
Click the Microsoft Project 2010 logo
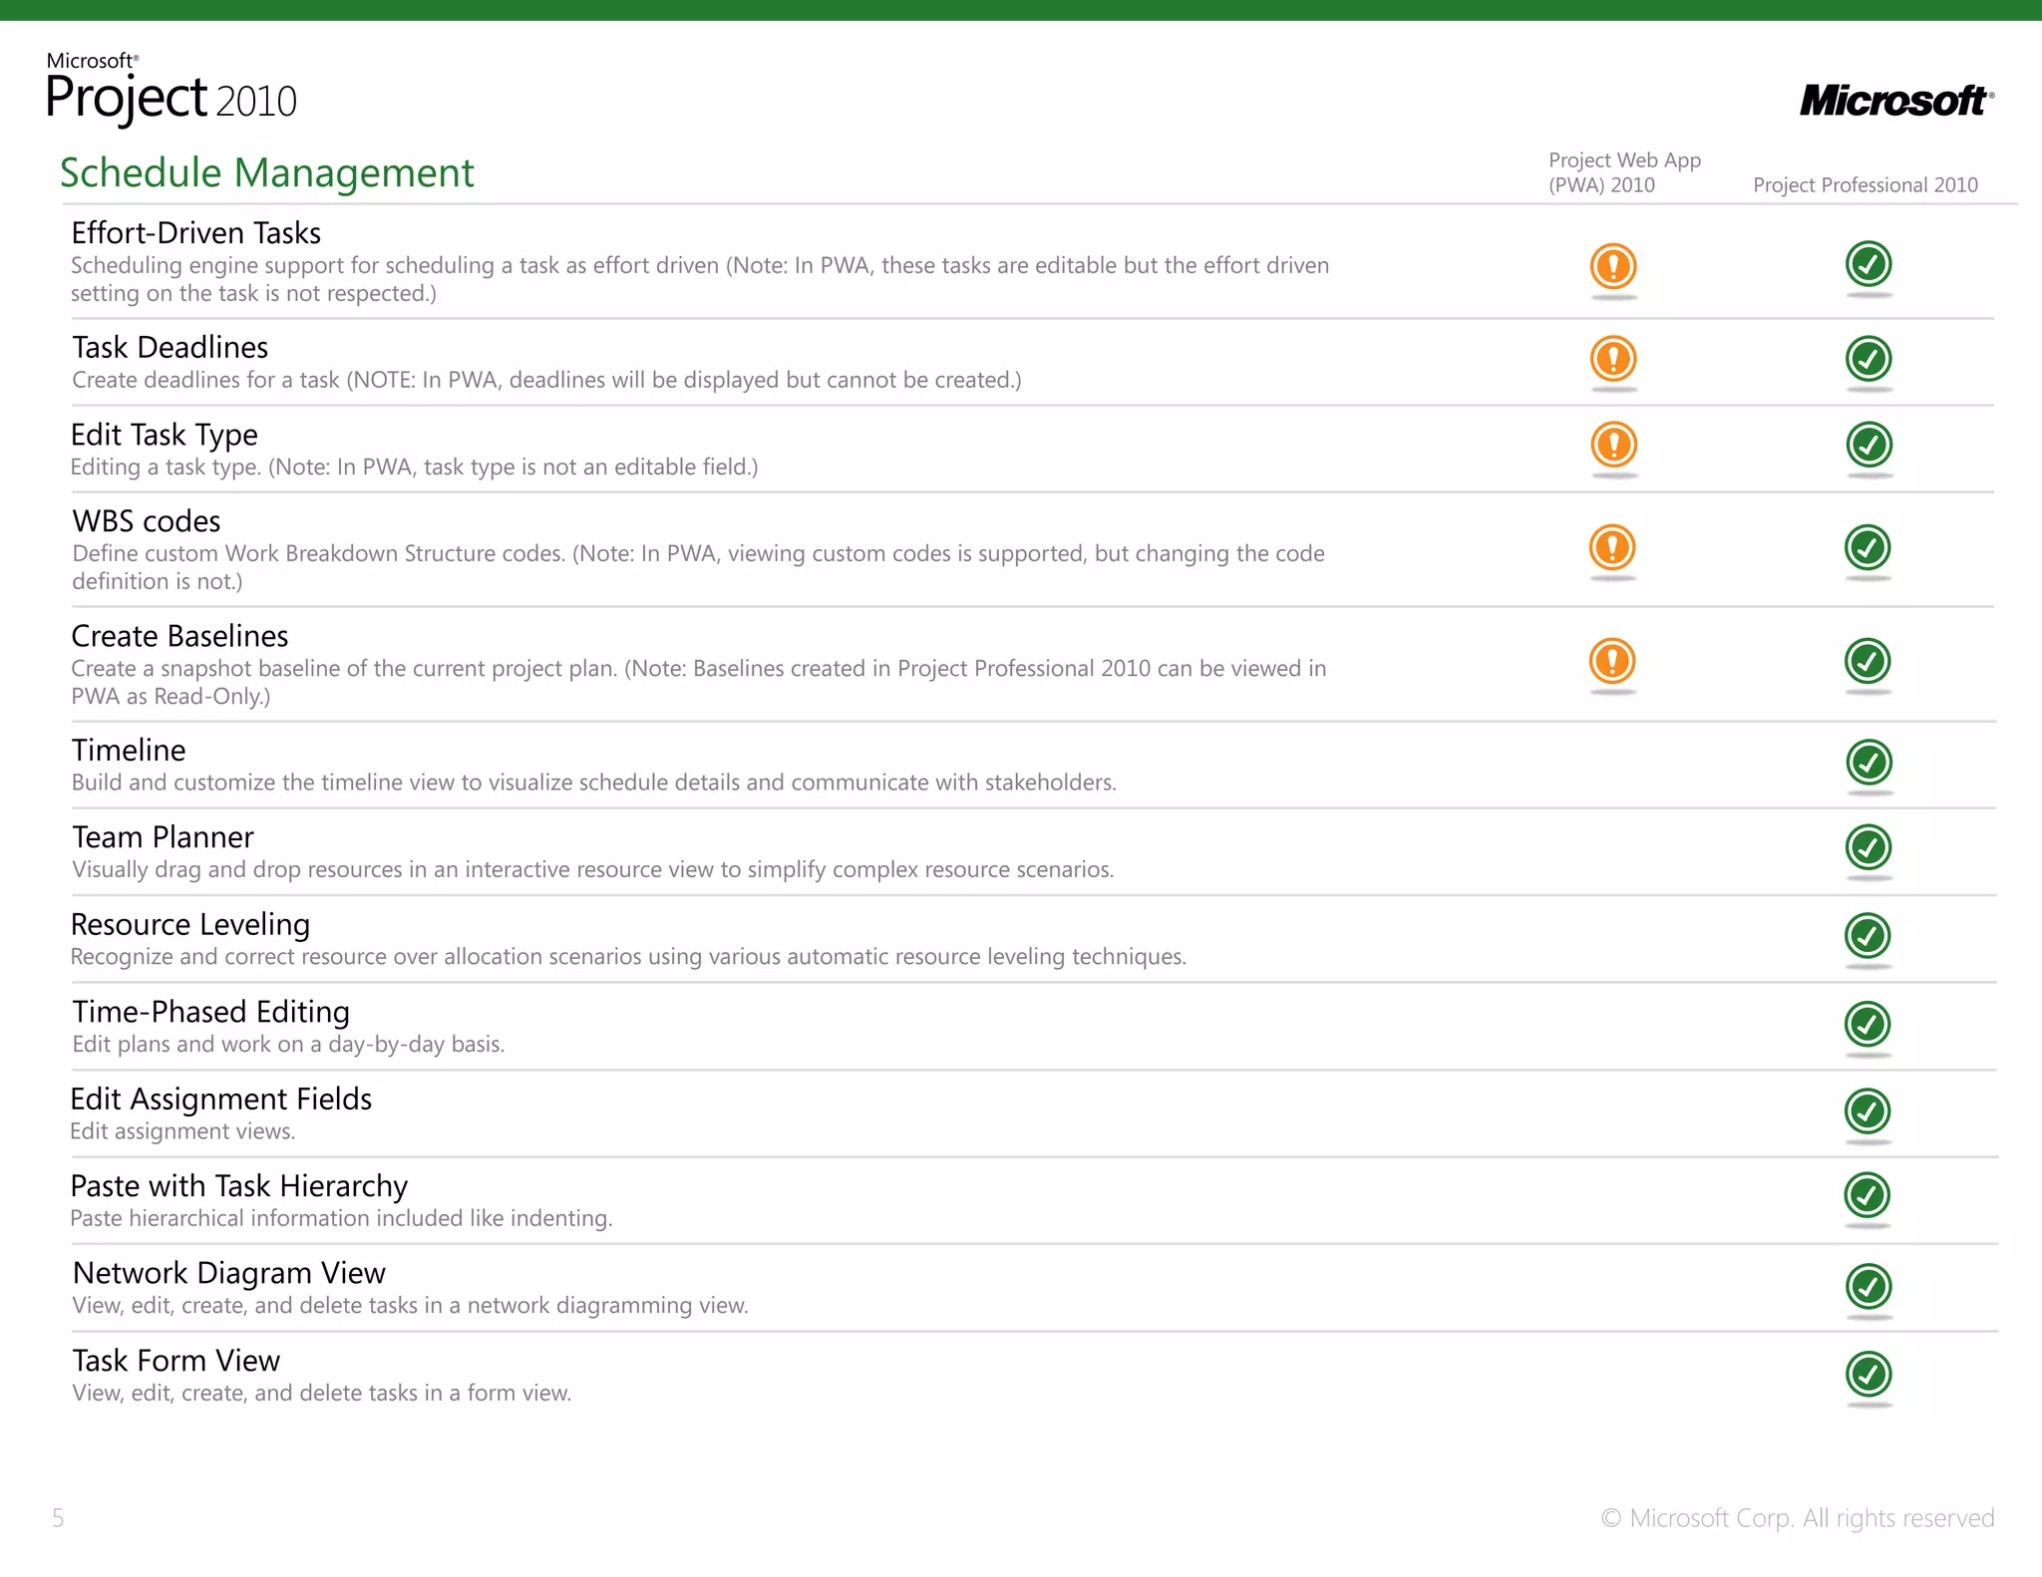[171, 90]
